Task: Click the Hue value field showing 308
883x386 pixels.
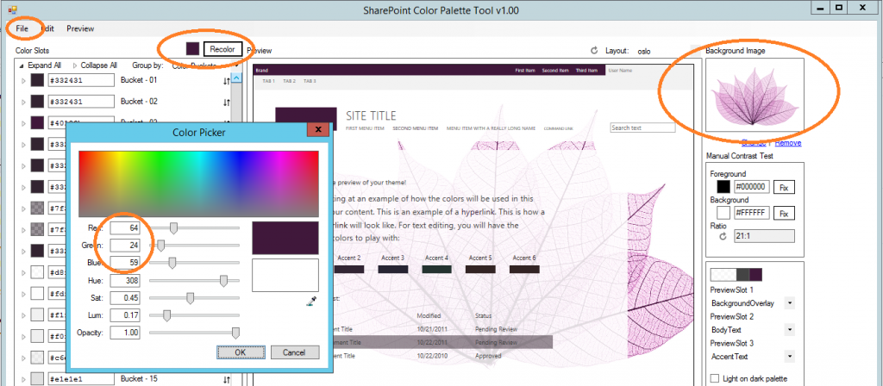Action: 125,280
